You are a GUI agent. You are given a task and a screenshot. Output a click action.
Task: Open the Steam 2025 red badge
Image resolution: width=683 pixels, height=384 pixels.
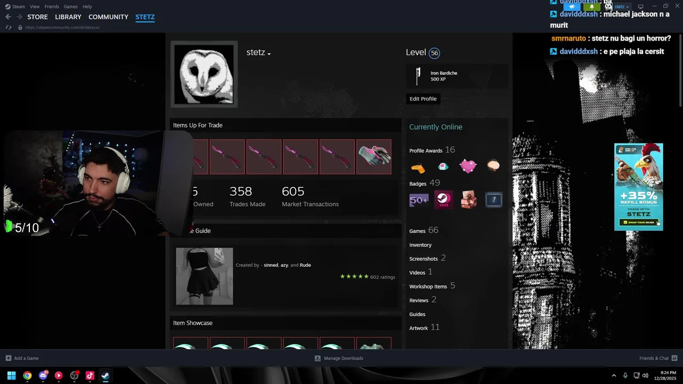point(443,200)
